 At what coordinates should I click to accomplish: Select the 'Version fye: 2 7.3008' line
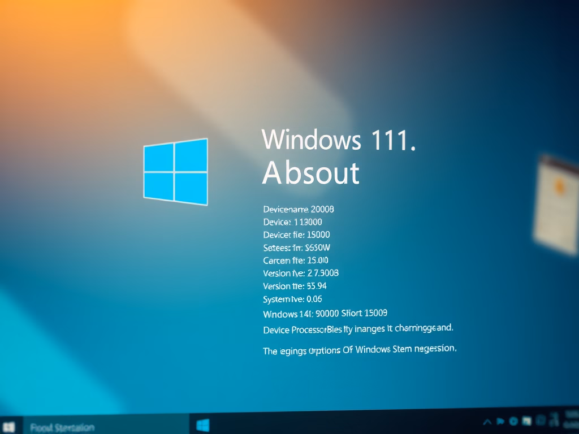[x=301, y=273]
